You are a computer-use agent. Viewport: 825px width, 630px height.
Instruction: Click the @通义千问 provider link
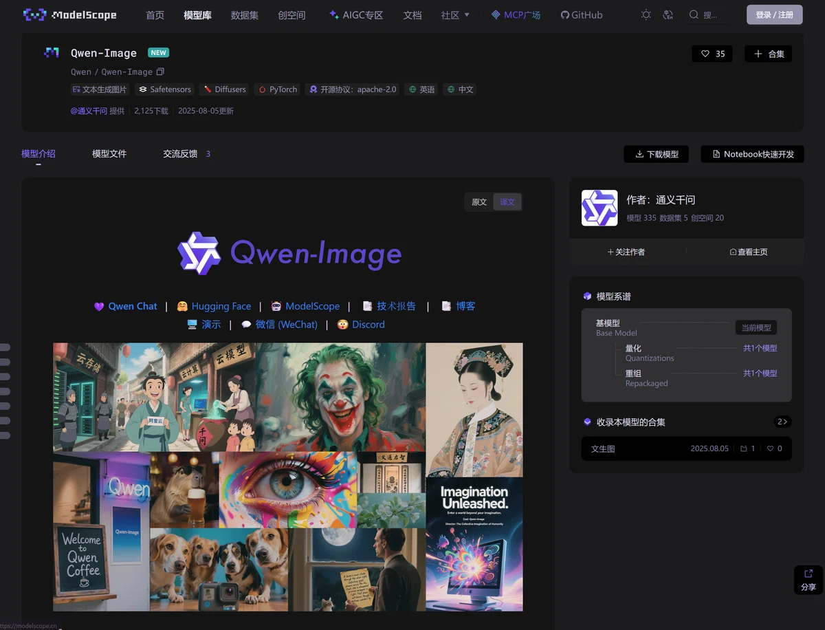click(x=89, y=111)
